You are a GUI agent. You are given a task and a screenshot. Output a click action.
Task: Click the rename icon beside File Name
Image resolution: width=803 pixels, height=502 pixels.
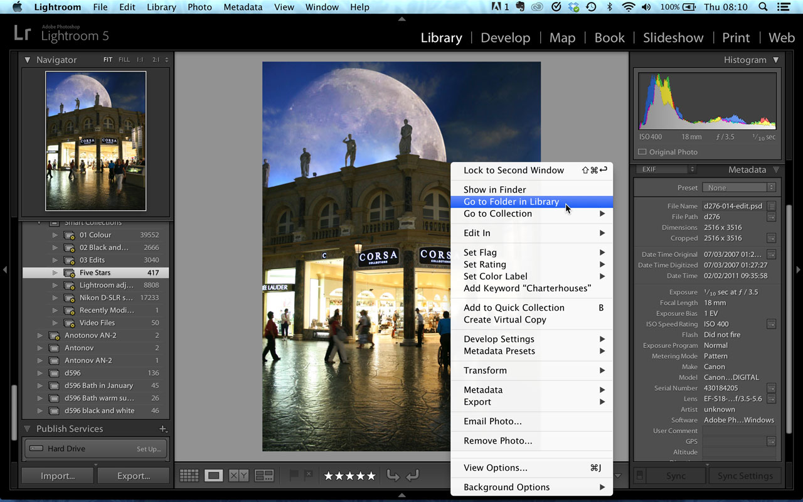pyautogui.click(x=772, y=206)
